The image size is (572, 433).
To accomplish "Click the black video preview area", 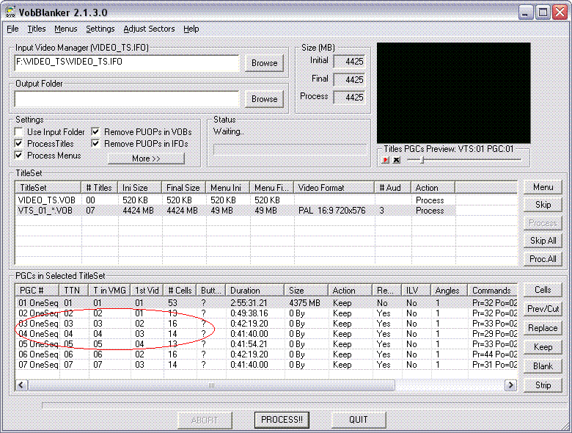I will pyautogui.click(x=453, y=92).
